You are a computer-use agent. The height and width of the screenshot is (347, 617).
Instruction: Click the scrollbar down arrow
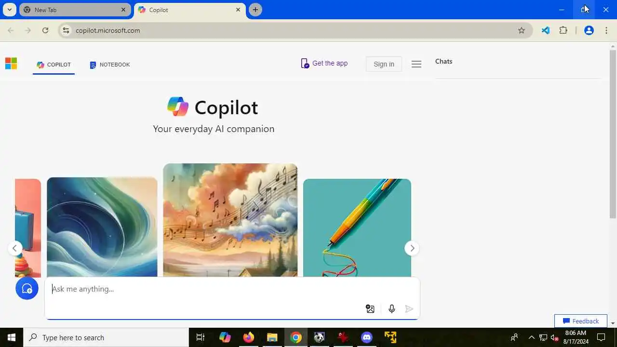click(613, 323)
